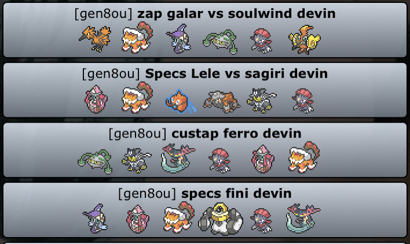Click Galarian Zapdos icon in zap galar team

tap(95, 39)
